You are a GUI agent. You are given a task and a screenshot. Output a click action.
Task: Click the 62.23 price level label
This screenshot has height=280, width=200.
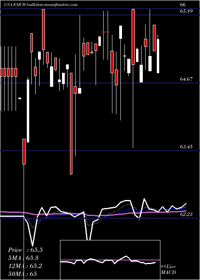pos(186,214)
